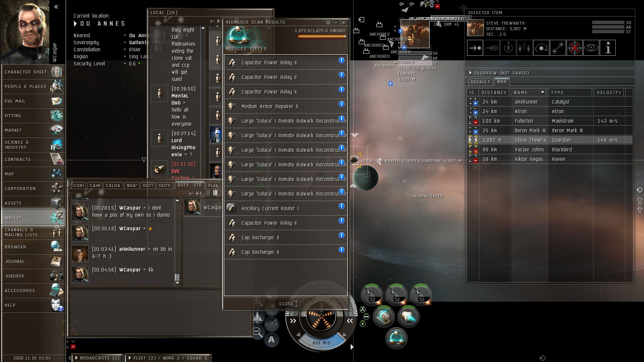Click the Approach action for selected item

(474, 48)
